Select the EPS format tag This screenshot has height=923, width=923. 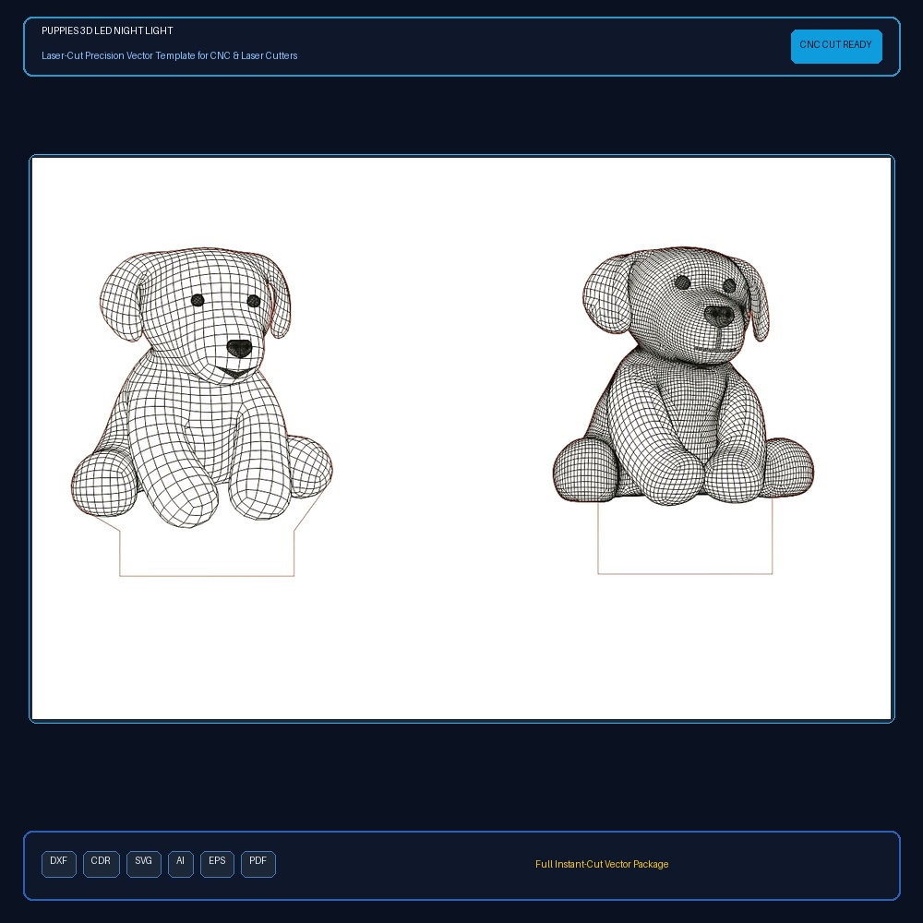click(x=217, y=864)
